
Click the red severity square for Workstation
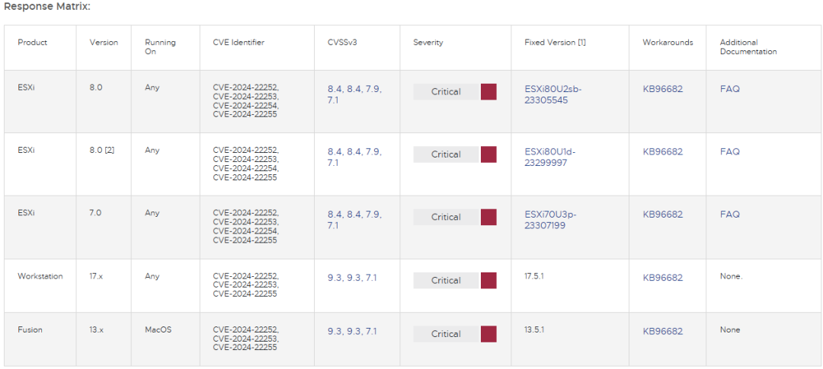point(488,281)
